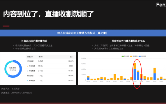Click the orange legend marker in bar chart

click(x=131, y=56)
